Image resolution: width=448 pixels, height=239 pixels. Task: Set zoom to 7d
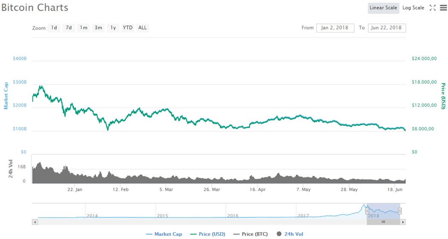coord(69,28)
